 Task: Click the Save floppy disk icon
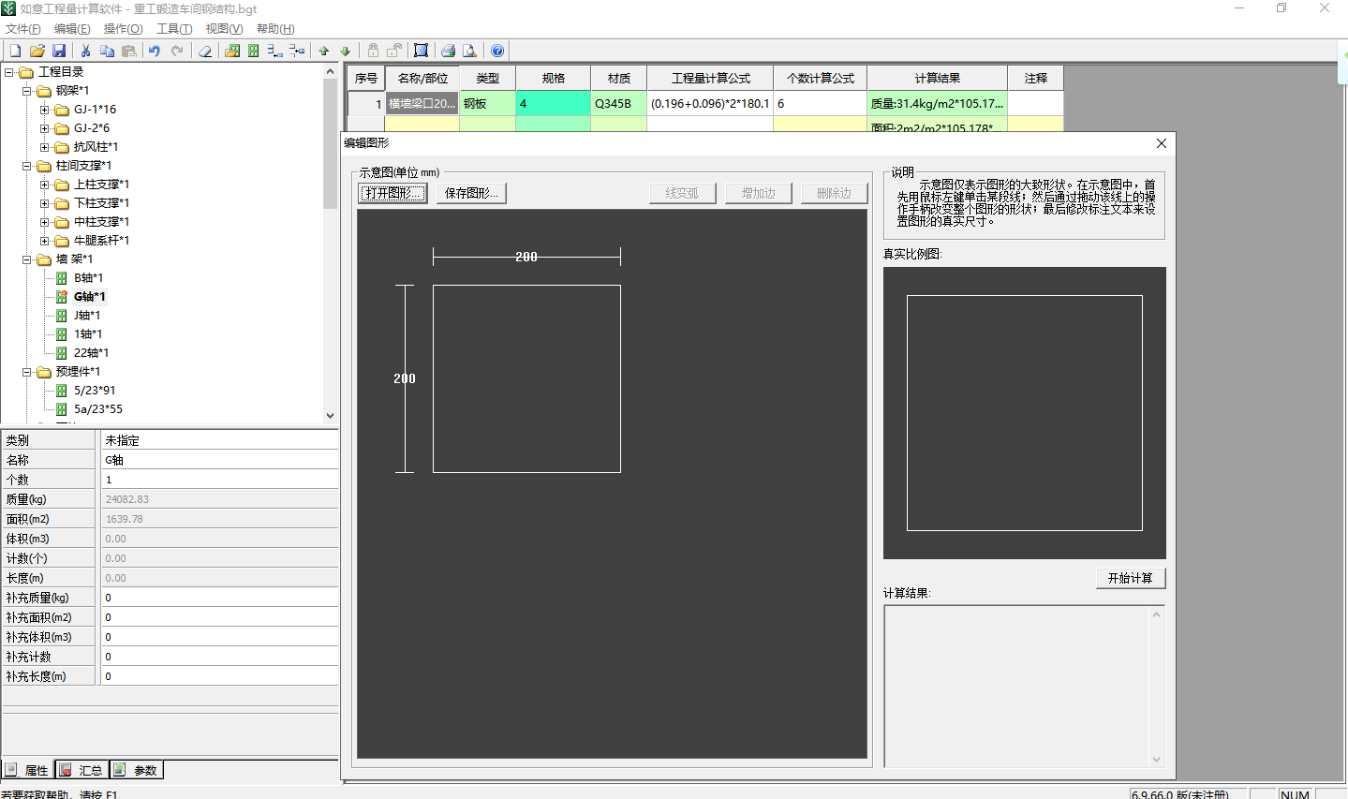tap(59, 51)
